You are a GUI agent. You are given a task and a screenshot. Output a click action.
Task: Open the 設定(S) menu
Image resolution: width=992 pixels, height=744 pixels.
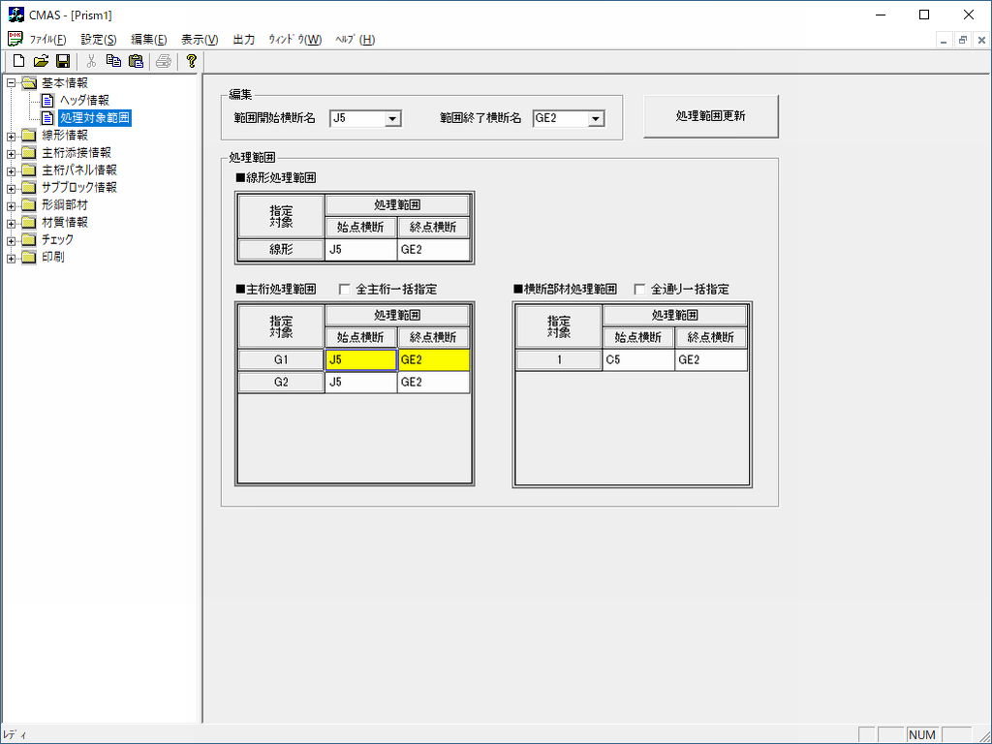pos(98,40)
